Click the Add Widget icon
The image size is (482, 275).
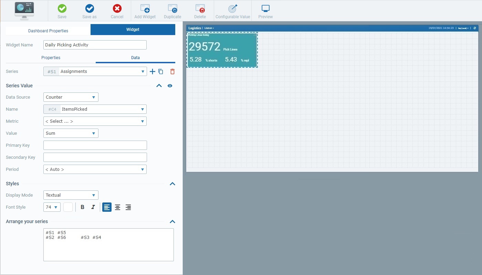145,9
